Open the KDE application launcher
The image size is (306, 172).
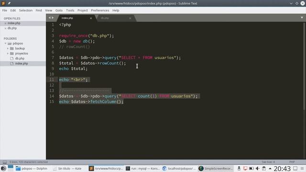(3, 169)
